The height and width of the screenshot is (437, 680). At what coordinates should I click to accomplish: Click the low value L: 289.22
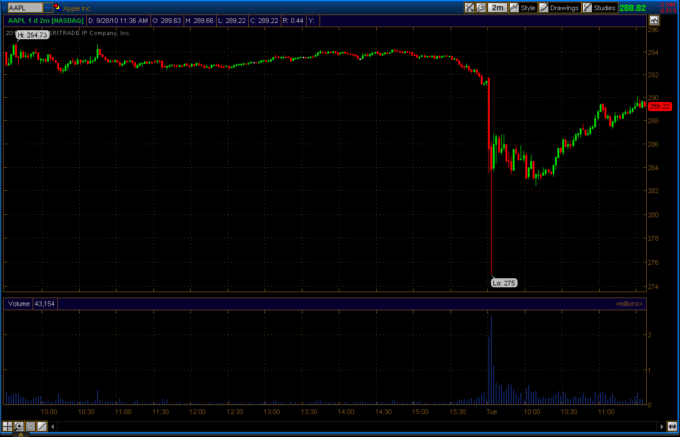232,21
